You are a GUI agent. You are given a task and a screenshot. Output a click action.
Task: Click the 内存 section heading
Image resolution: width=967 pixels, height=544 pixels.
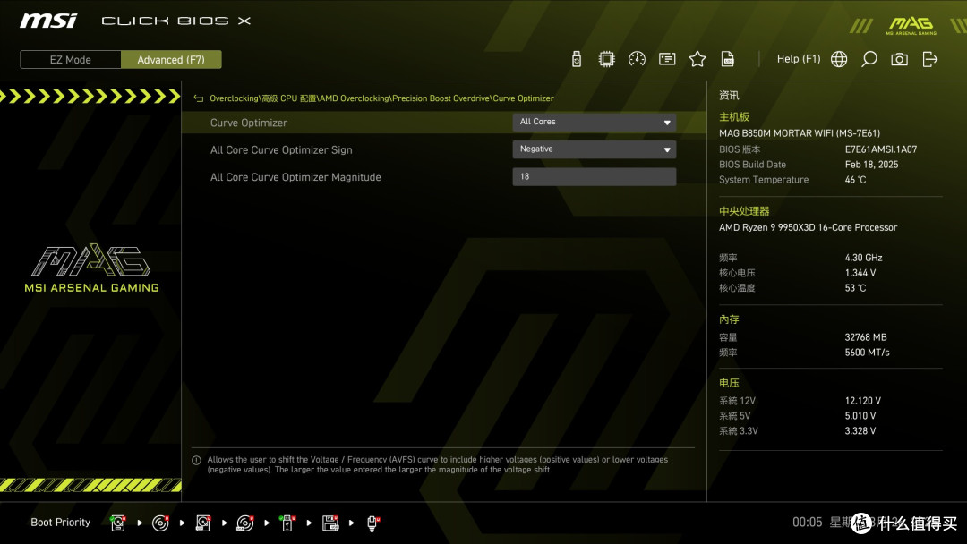(729, 319)
